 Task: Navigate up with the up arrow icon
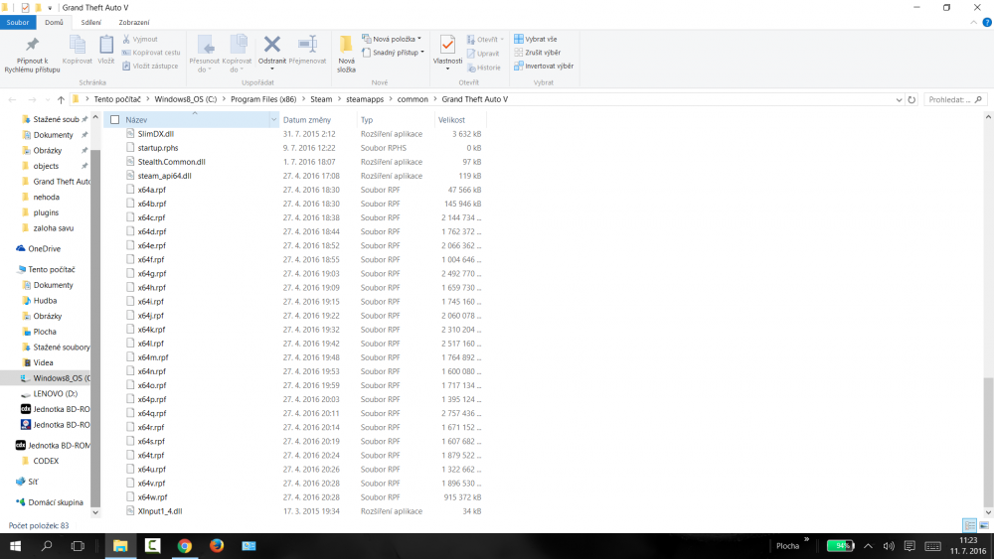tap(61, 100)
